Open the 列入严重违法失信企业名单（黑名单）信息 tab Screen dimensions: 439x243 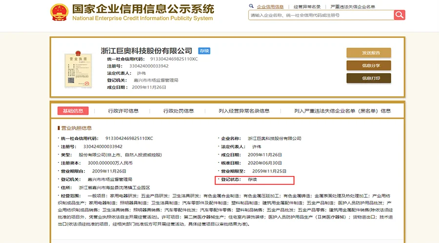click(342, 111)
